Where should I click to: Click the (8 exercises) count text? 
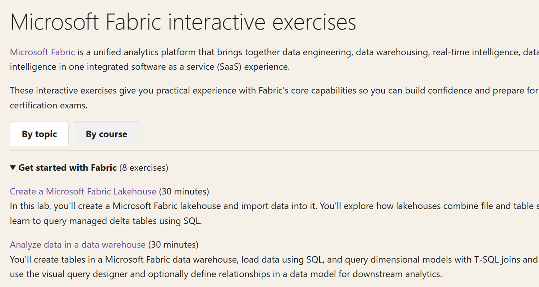144,168
